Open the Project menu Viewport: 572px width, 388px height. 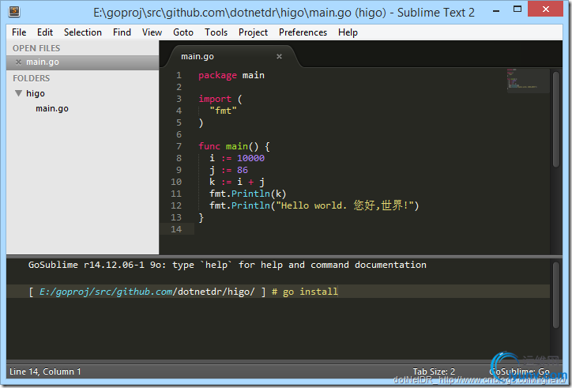[x=253, y=32]
